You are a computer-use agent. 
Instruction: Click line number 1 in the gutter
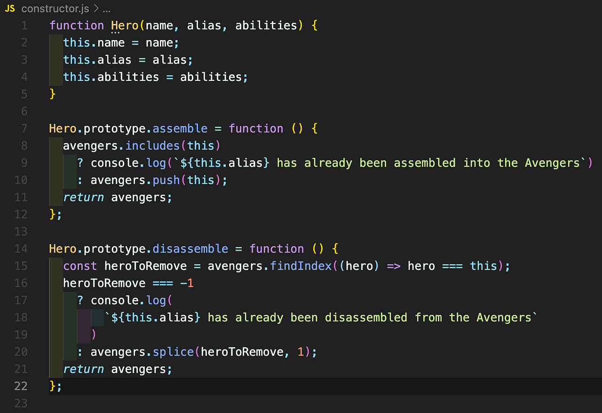[24, 25]
